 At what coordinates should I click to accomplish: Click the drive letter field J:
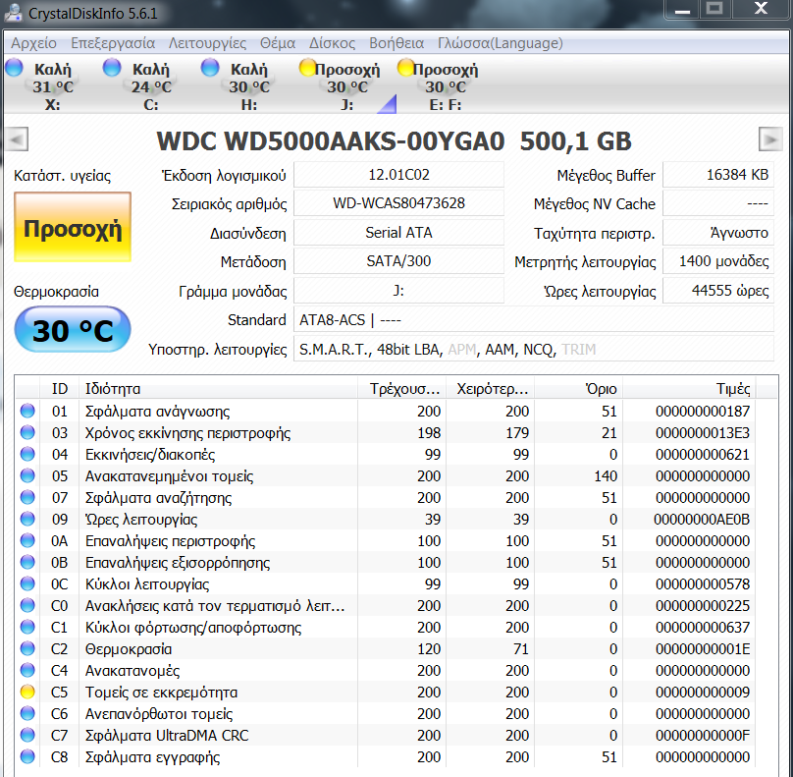398,291
